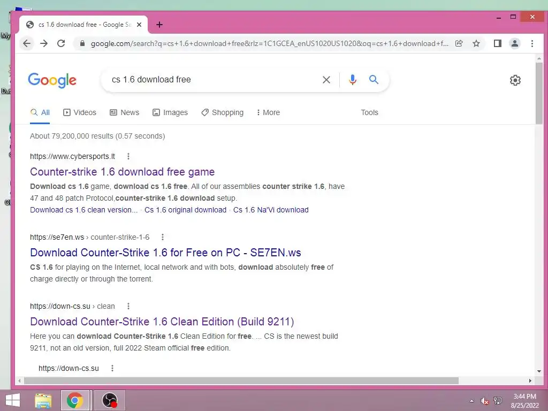Expand the More search categories
The image size is (548, 411).
(x=268, y=112)
